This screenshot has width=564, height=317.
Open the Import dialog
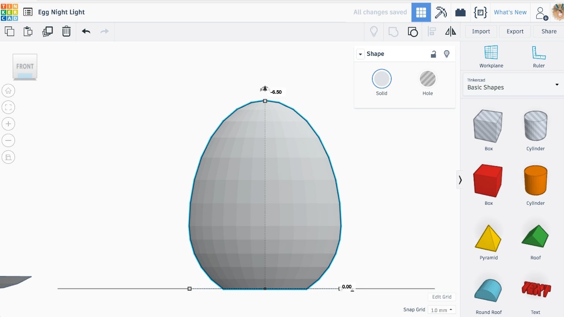(x=481, y=31)
